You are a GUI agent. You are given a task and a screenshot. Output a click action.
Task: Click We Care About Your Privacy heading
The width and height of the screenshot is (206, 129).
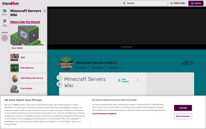23,100
